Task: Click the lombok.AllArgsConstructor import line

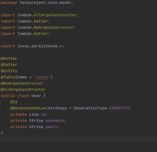Action: [x=39, y=15]
